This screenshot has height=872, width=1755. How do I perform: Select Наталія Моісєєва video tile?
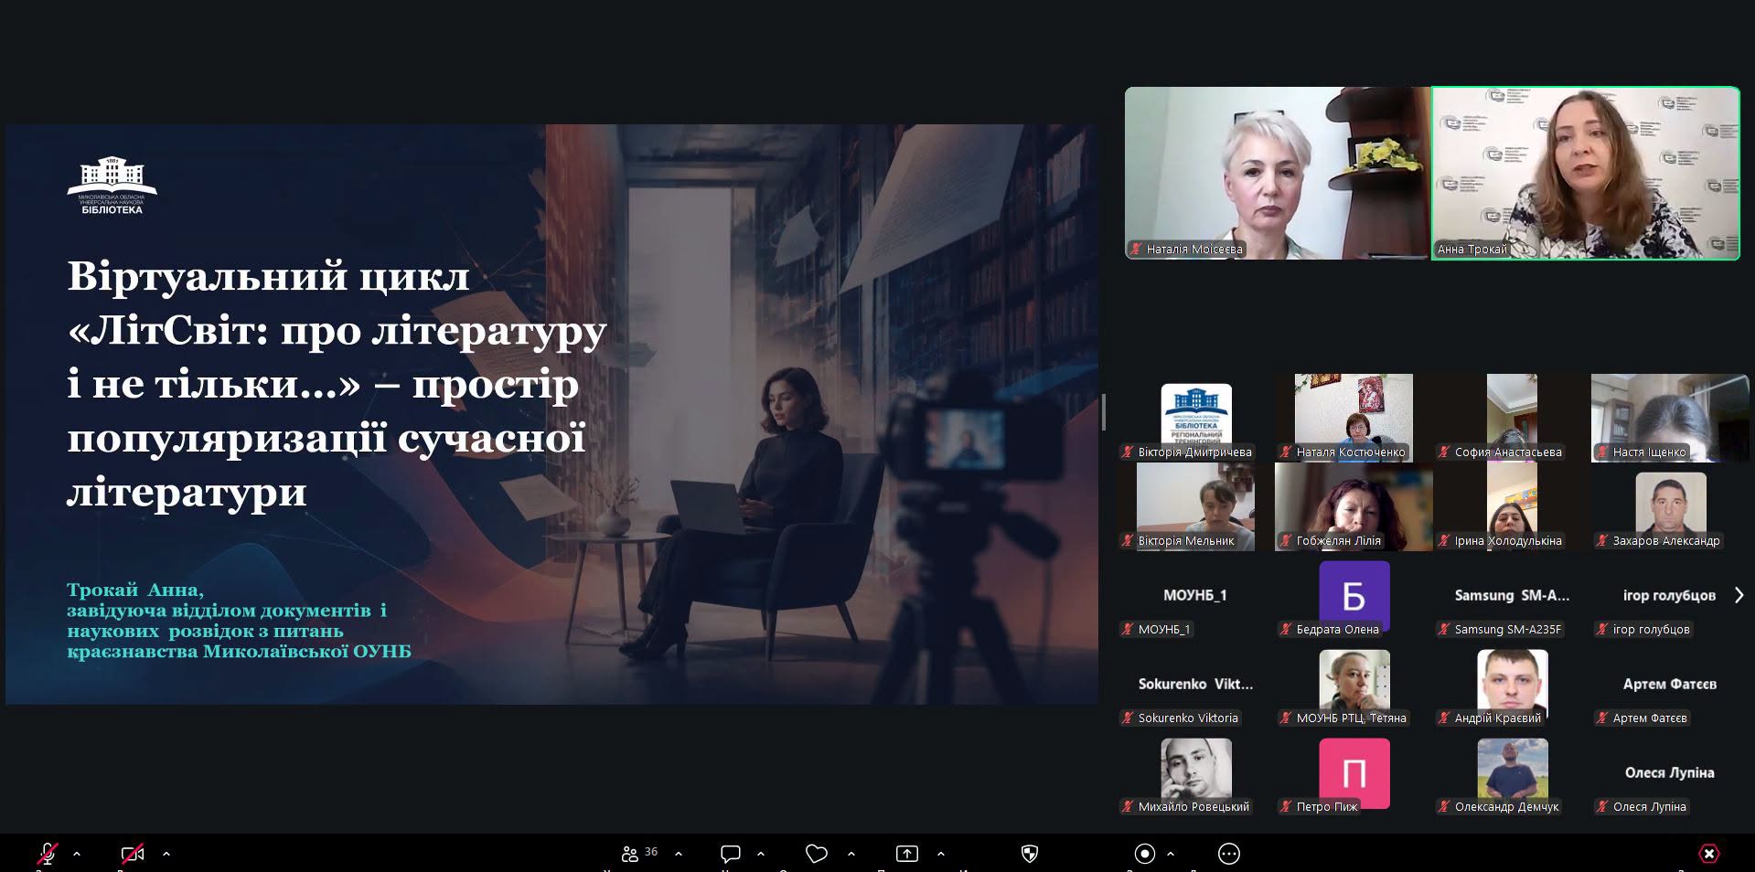[1278, 173]
